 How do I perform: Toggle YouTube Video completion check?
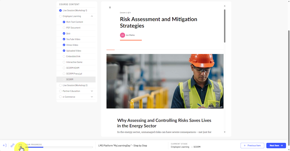[64, 39]
